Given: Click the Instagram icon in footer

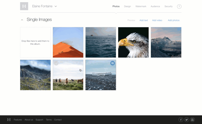Looking at the screenshot, I should coord(192,120).
